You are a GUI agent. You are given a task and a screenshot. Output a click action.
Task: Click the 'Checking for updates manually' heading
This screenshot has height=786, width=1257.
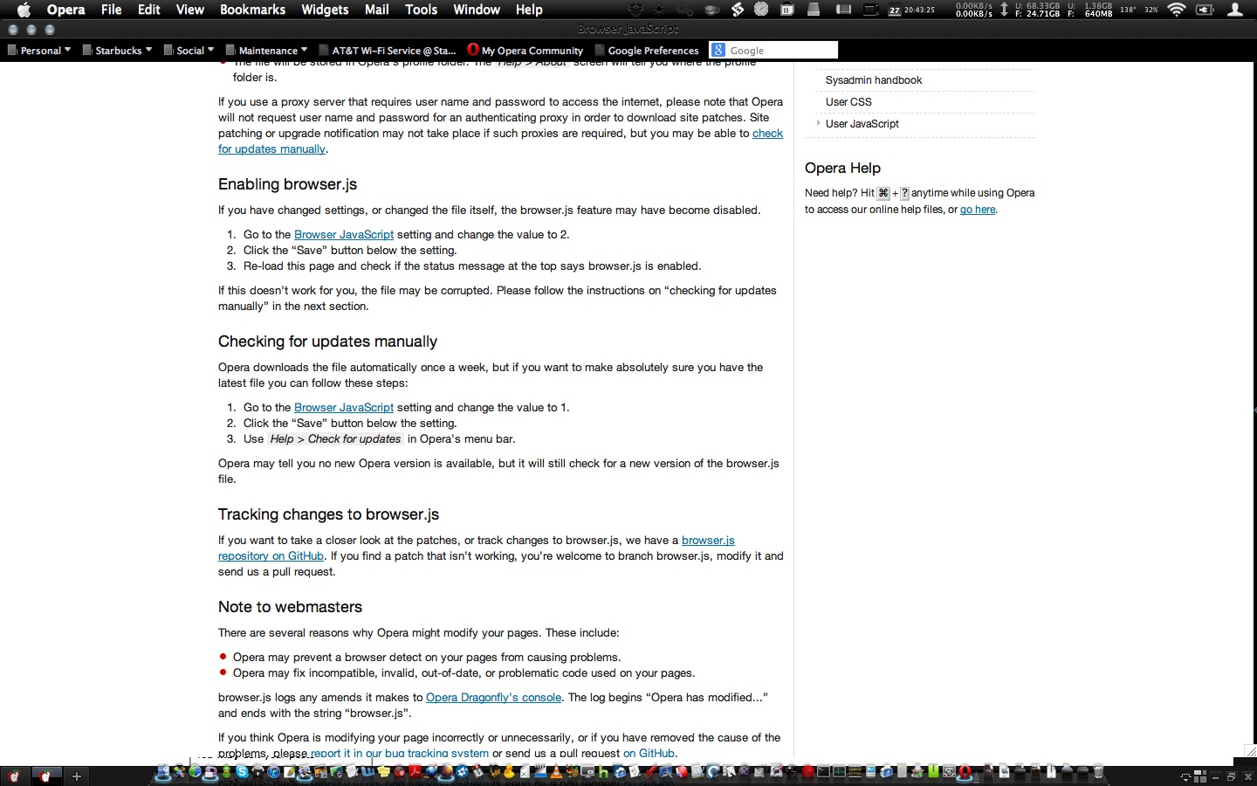327,341
